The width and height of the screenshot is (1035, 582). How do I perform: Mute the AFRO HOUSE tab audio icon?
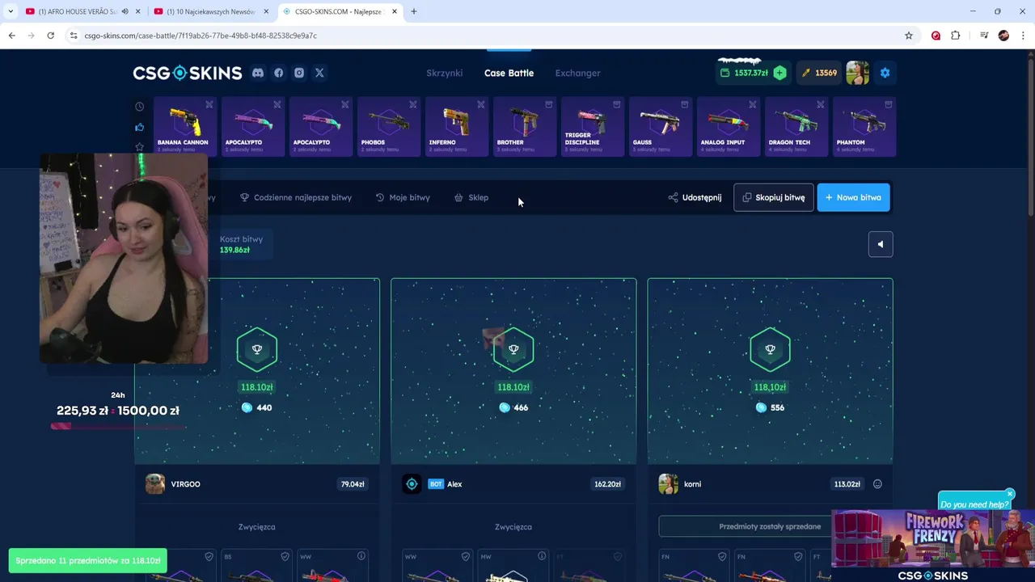pos(125,11)
